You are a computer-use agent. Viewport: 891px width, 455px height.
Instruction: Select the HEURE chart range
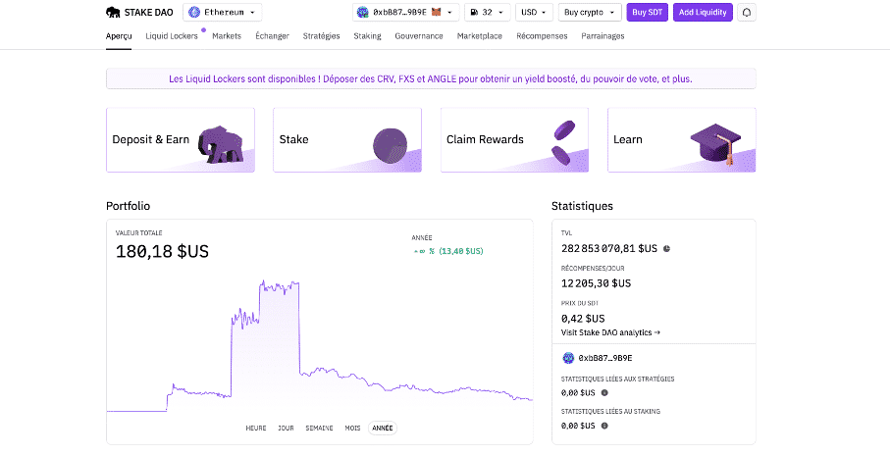[256, 429]
